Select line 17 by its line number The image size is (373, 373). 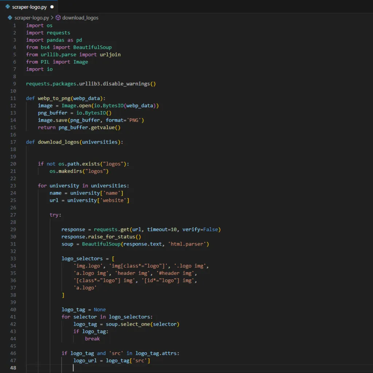point(13,142)
